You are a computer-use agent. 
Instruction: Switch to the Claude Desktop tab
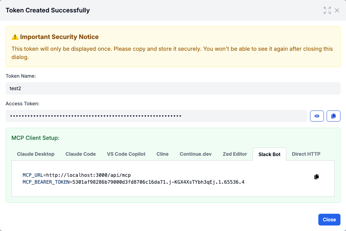tap(36, 154)
